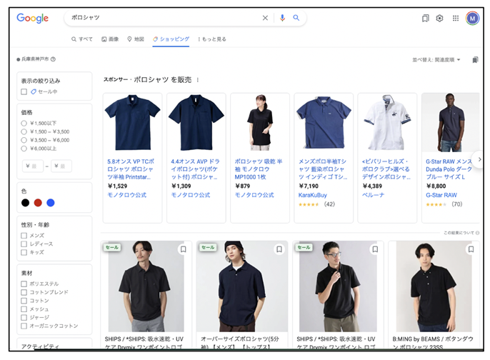Screen dimensions: 490x360
Task: Switch to the 地図 tab
Action: [136, 39]
